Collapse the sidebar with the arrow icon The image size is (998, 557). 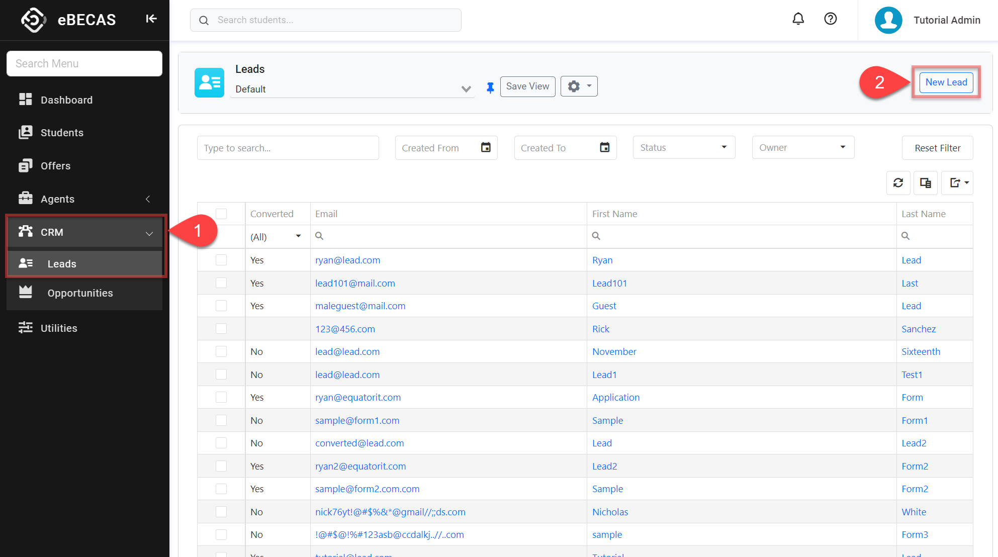pyautogui.click(x=151, y=19)
